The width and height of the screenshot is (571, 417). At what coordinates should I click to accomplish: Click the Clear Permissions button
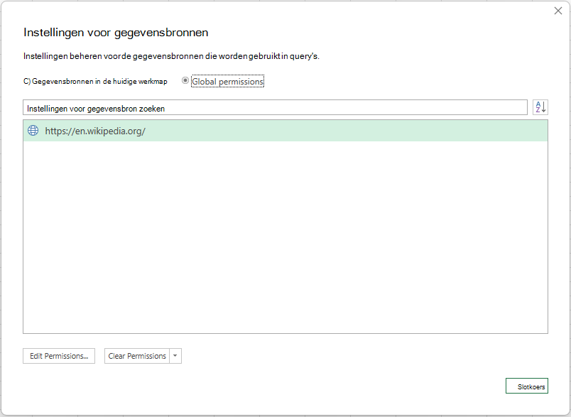[x=137, y=356]
